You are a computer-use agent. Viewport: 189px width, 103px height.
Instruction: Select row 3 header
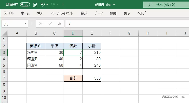(x=4, y=53)
